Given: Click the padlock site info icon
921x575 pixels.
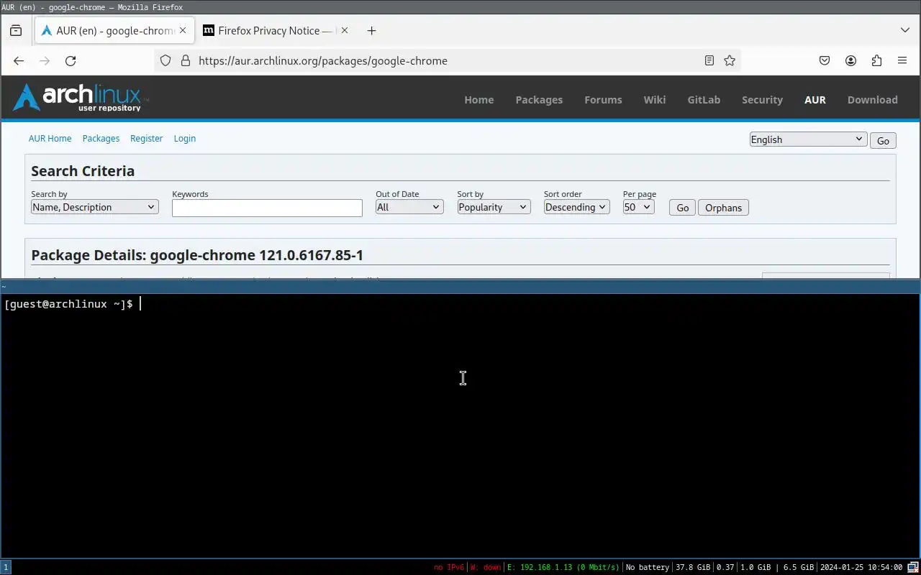Looking at the screenshot, I should pos(185,61).
